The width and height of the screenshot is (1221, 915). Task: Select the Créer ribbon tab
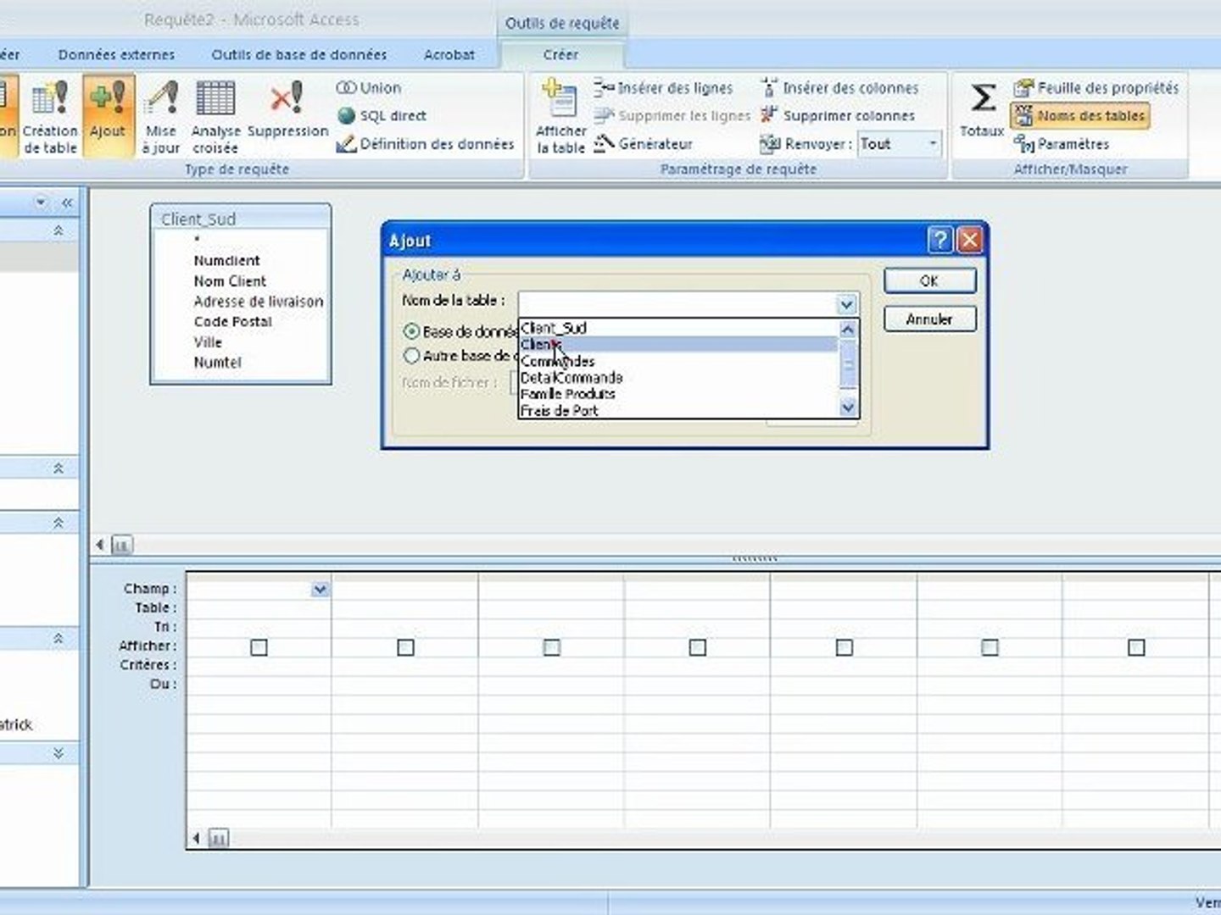(x=560, y=55)
